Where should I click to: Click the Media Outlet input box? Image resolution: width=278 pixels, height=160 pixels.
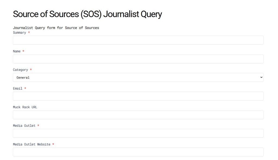[x=138, y=133]
